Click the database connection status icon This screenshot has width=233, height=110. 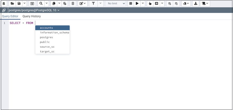point(4,10)
